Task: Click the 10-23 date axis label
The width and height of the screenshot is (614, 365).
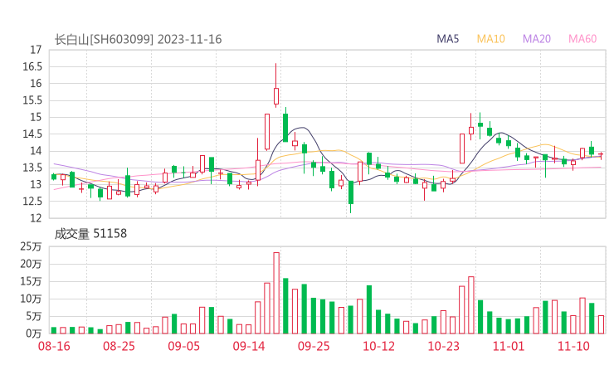Action: coord(443,346)
